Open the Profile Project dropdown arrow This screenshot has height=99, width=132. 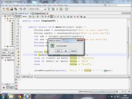pyautogui.click(x=69, y=9)
